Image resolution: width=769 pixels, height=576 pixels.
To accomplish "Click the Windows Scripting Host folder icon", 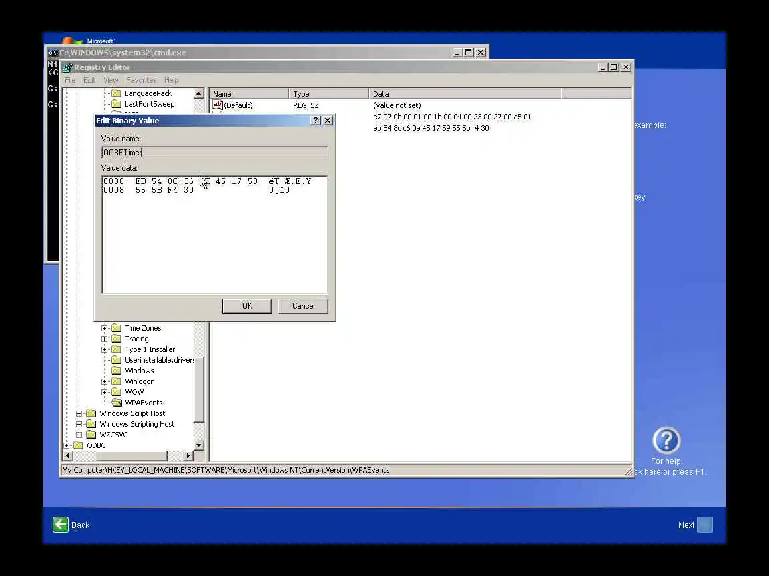I will click(x=91, y=424).
